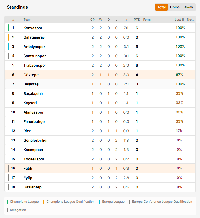Image resolution: width=200 pixels, height=218 pixels.
Task: Open the Konyaspor team row
Action: coord(100,28)
